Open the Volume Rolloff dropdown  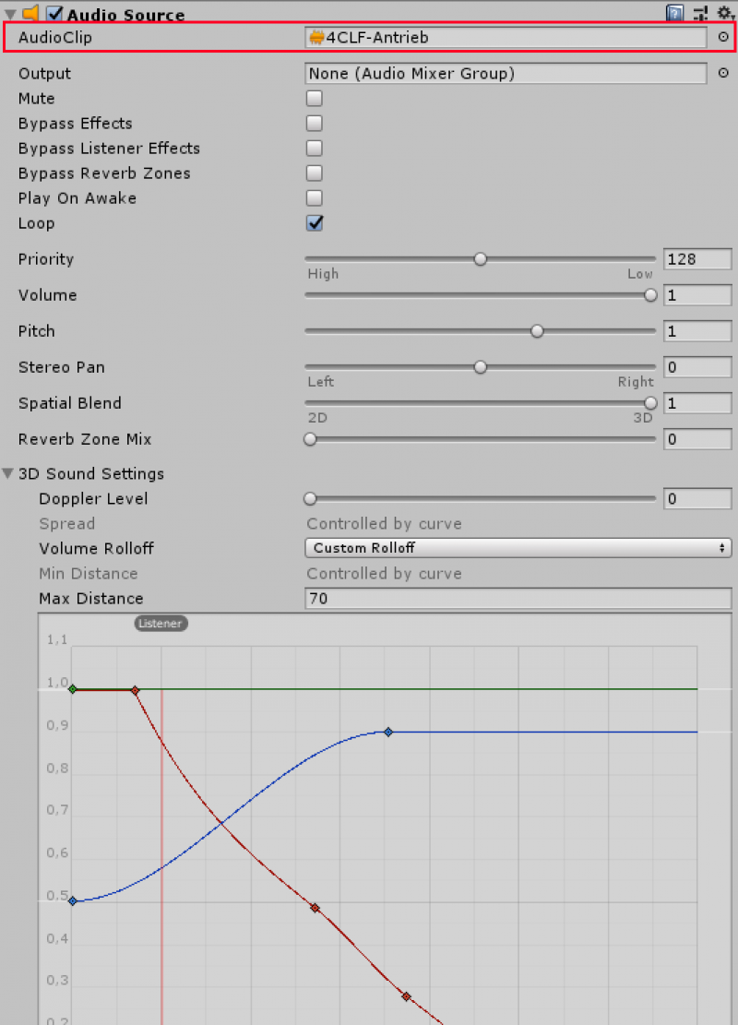pyautogui.click(x=518, y=548)
